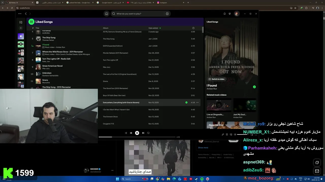Switch to poland first lady Google tab

(x=79, y=3)
